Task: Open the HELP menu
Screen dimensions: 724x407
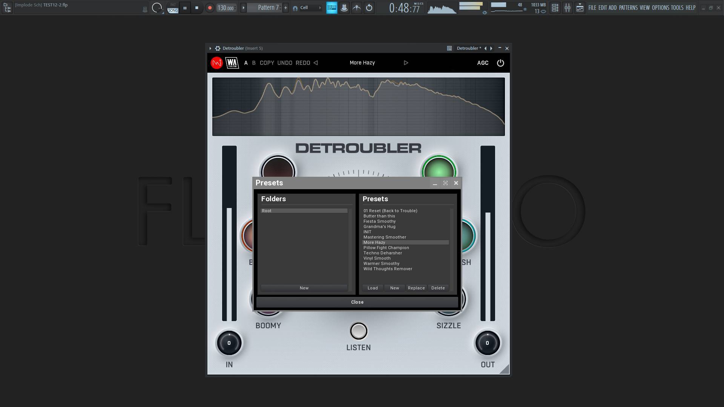Action: click(x=690, y=8)
